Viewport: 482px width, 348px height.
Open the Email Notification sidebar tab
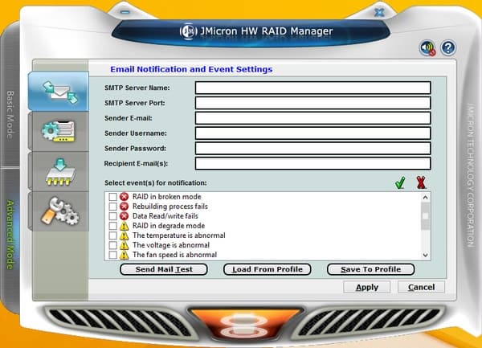click(x=59, y=92)
